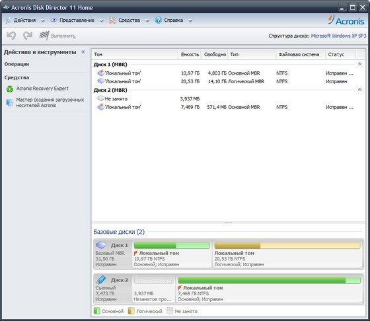Click volume icon of 7,469 ГБ row

click(x=100, y=107)
